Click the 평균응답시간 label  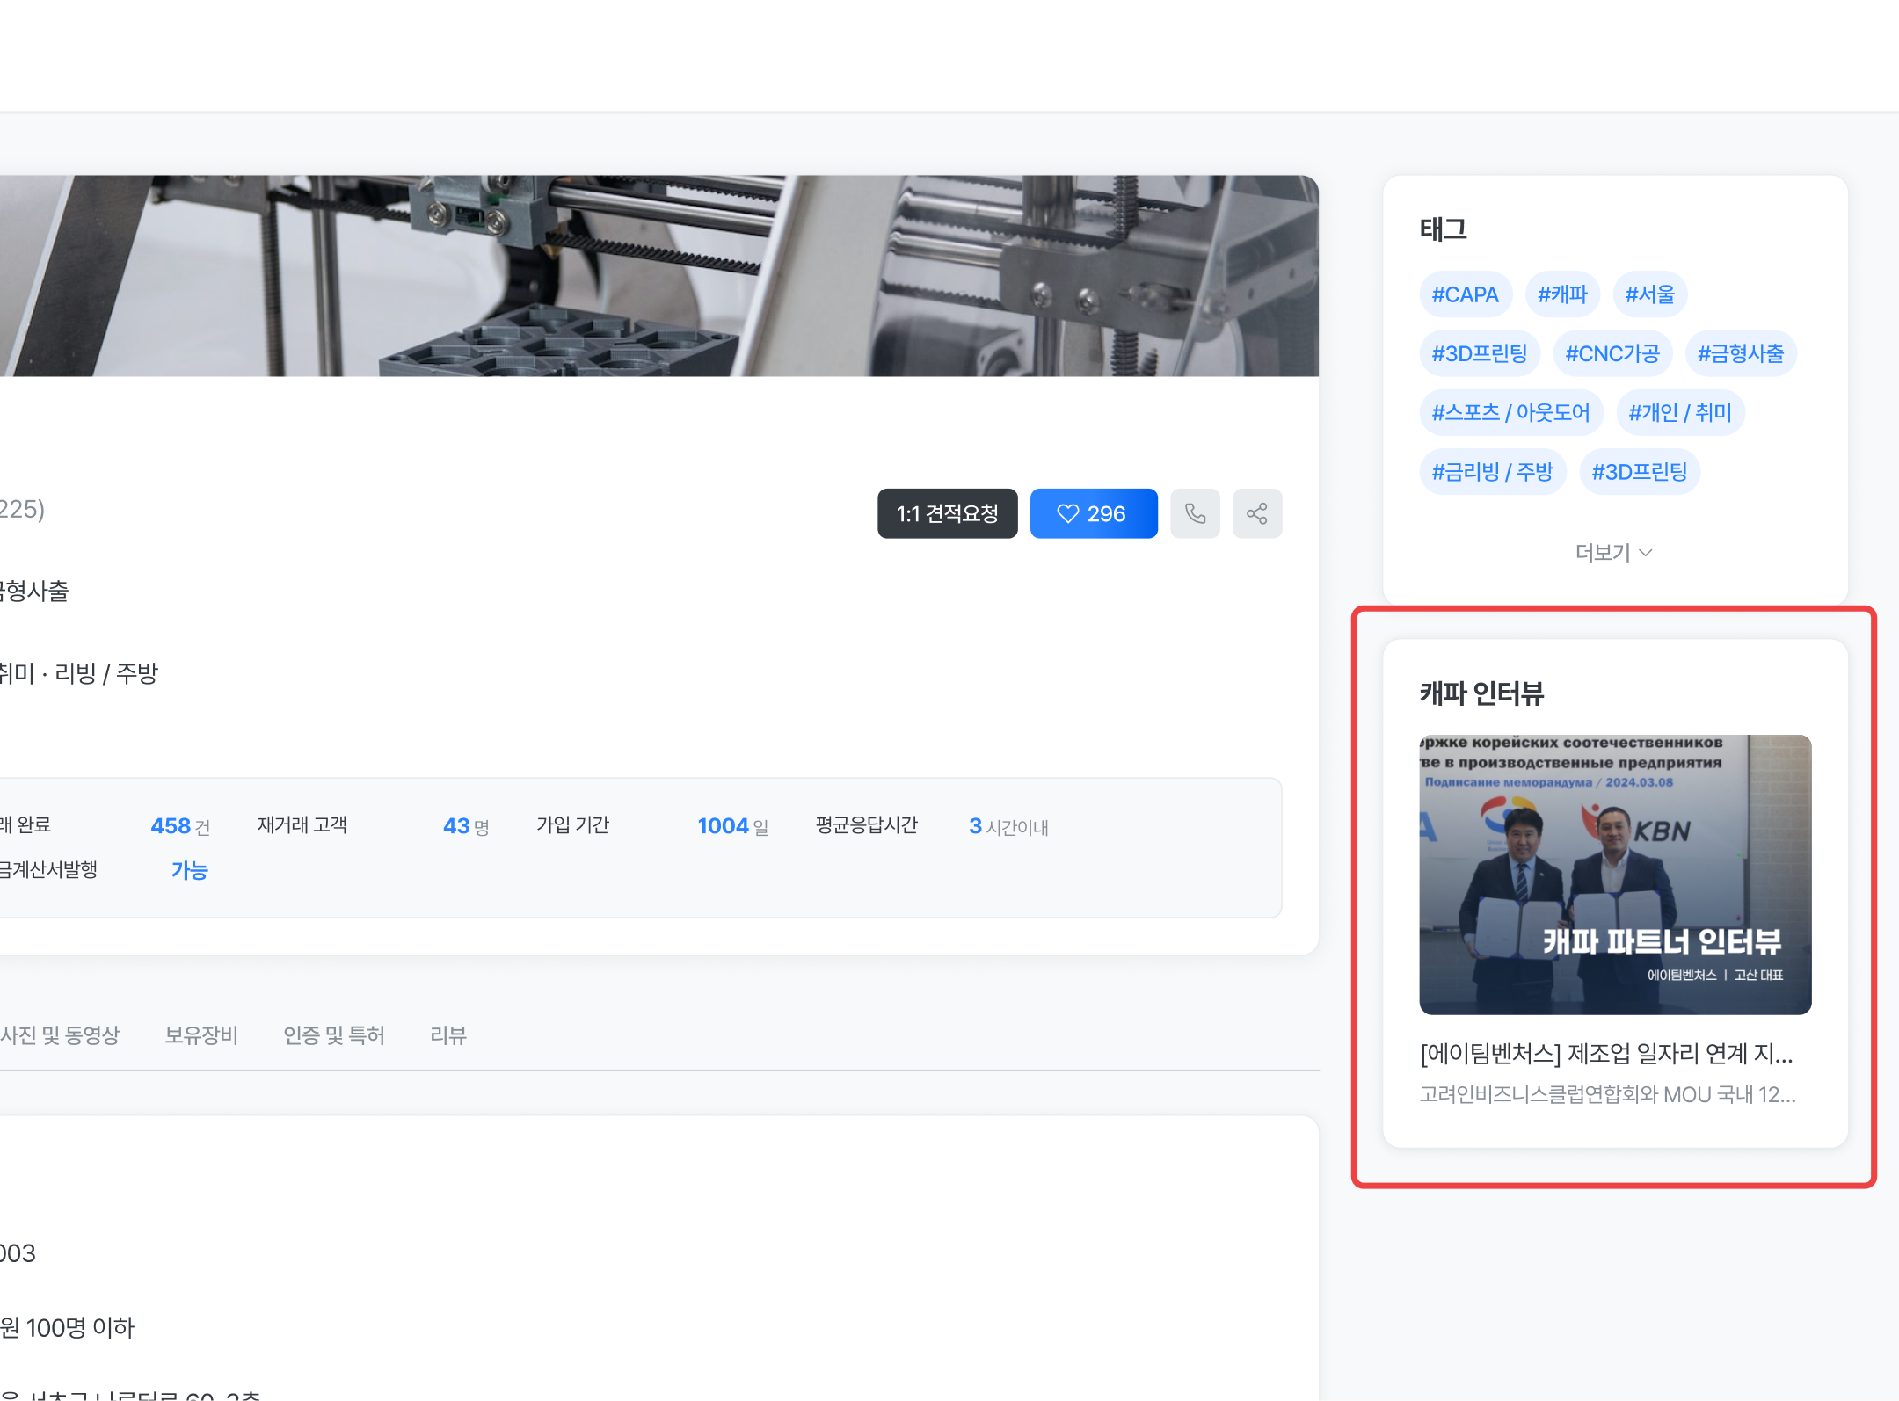coord(867,824)
